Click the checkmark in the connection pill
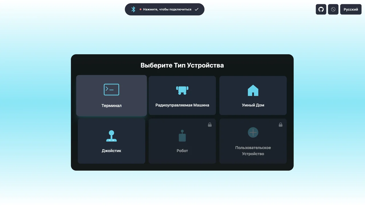Viewport: 365px width, 206px height. (x=196, y=9)
